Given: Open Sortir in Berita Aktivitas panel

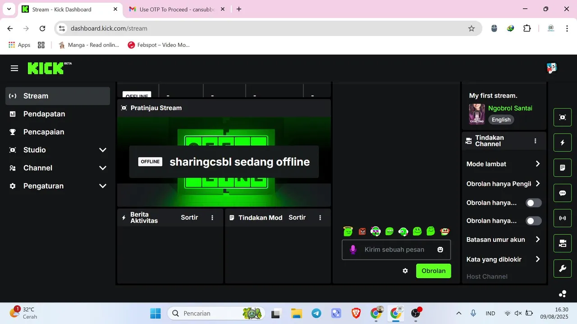Looking at the screenshot, I should tap(189, 217).
